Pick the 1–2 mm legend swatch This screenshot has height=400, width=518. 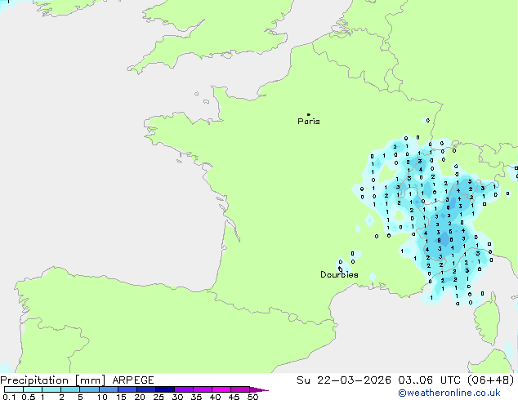pos(51,389)
